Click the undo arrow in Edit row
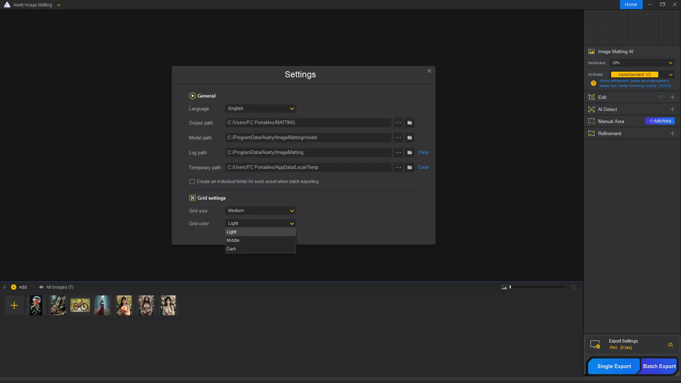 pyautogui.click(x=661, y=97)
